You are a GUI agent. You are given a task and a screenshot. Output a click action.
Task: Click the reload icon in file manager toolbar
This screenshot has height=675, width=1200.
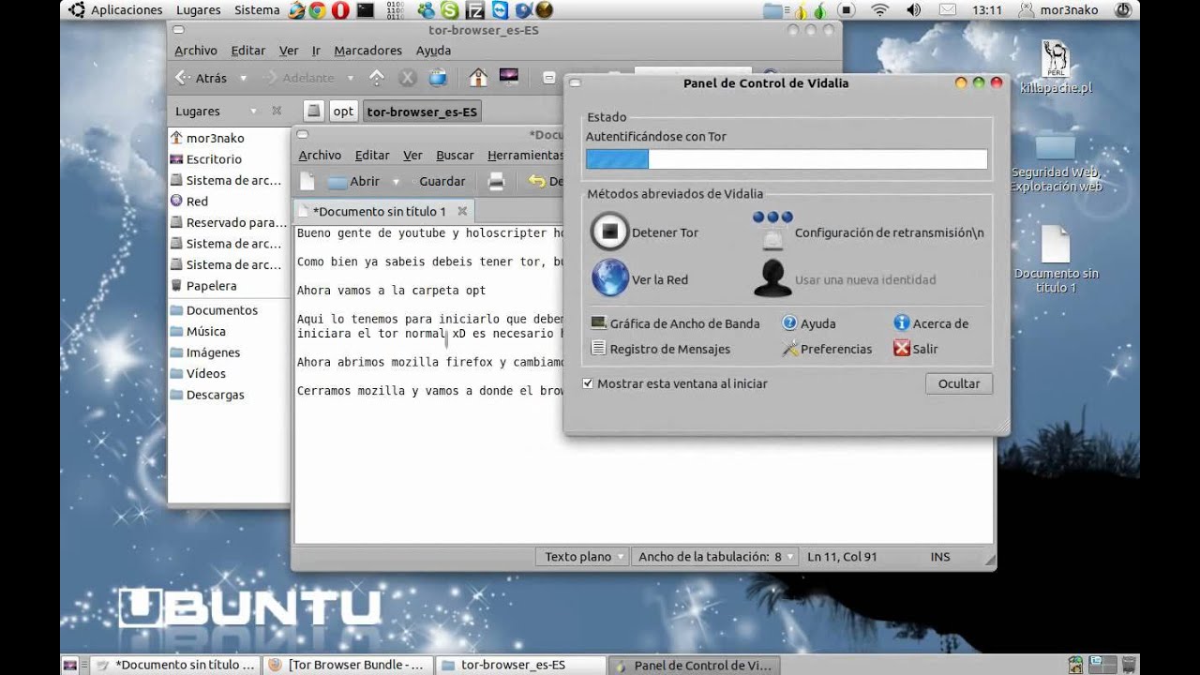tap(438, 78)
